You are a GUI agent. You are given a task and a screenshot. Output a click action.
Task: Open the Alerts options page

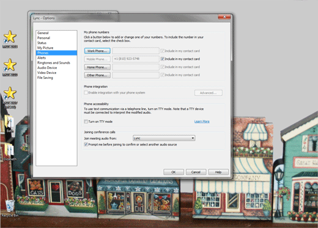coord(56,58)
